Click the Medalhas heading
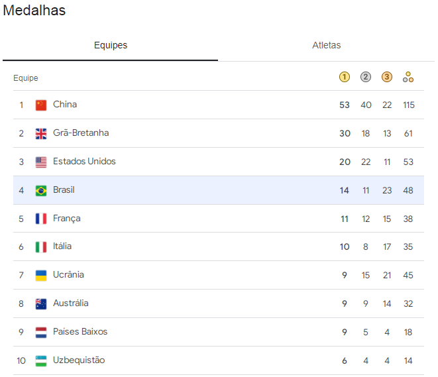The height and width of the screenshot is (377, 438). [34, 11]
